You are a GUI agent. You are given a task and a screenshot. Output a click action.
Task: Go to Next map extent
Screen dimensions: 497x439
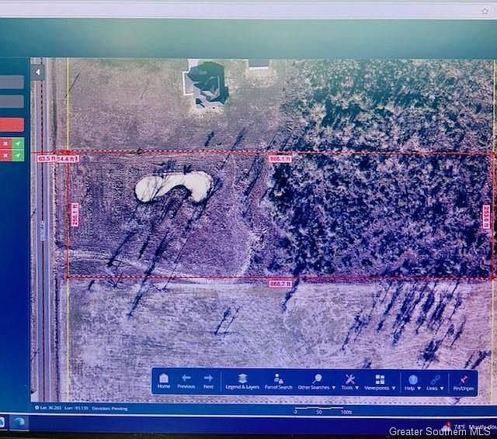pos(208,379)
